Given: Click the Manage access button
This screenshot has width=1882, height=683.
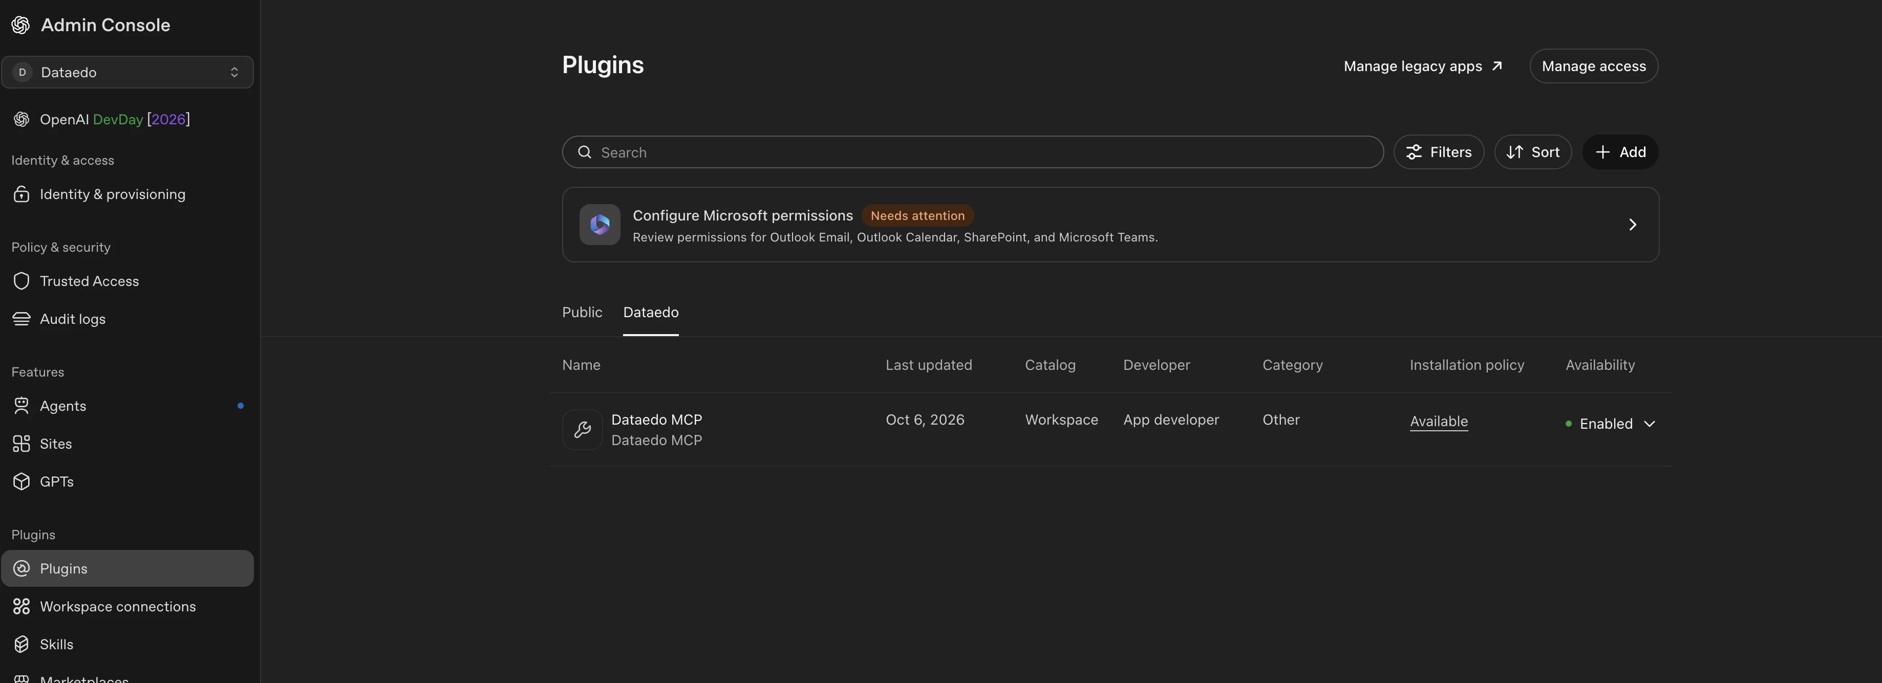Looking at the screenshot, I should pyautogui.click(x=1593, y=67).
